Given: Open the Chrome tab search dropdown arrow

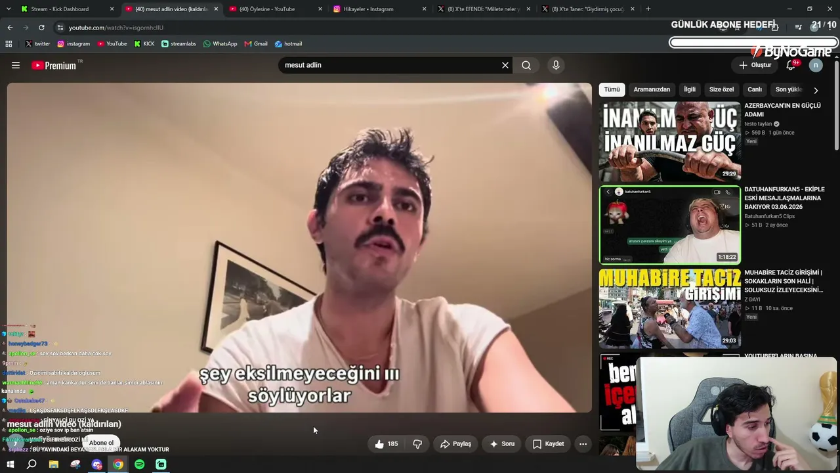Looking at the screenshot, I should click(9, 9).
